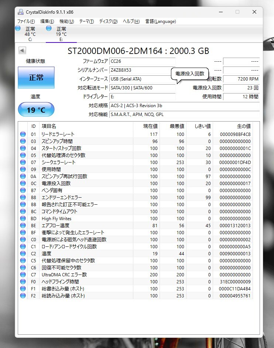Click the 電源投入回数 label beside 23 回
The width and height of the screenshot is (274, 348).
(x=207, y=88)
